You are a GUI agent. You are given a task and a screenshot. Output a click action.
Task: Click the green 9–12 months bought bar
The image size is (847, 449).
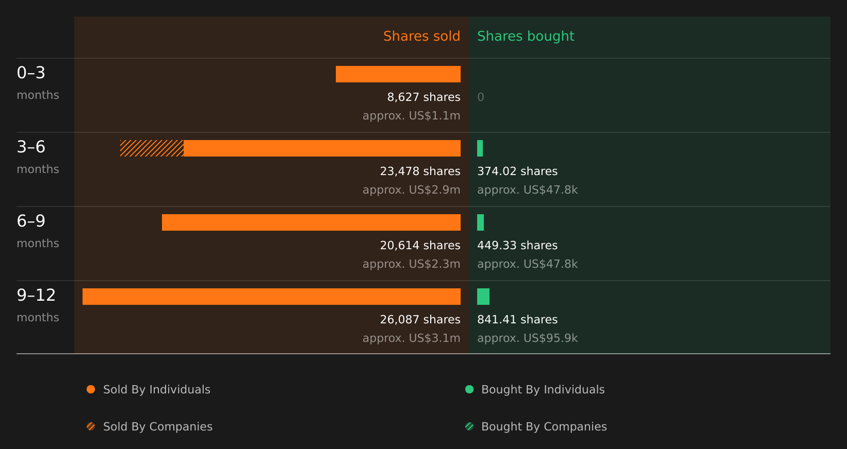point(483,297)
